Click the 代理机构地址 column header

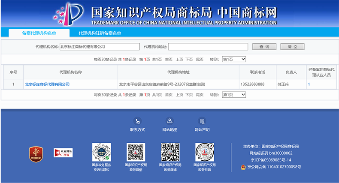[179, 72]
